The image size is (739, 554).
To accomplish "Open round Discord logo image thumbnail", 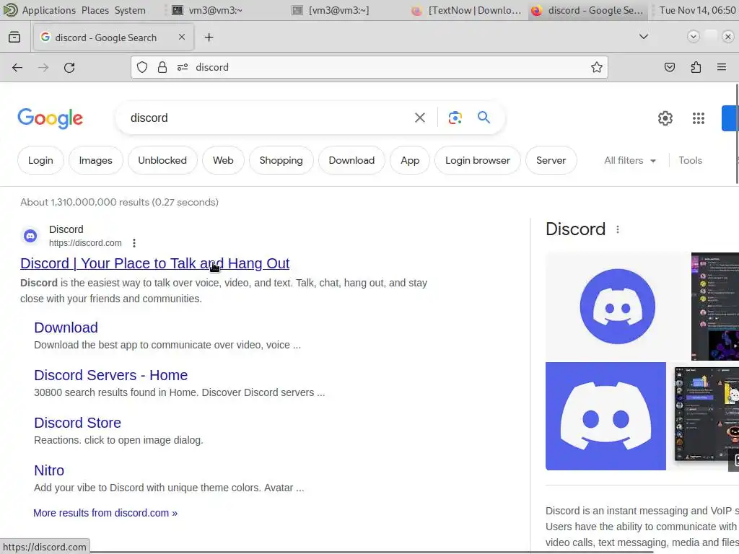I will [618, 306].
